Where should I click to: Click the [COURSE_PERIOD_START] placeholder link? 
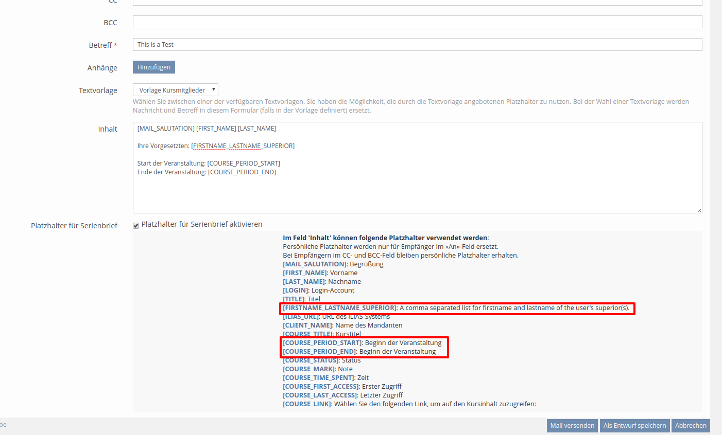[322, 343]
